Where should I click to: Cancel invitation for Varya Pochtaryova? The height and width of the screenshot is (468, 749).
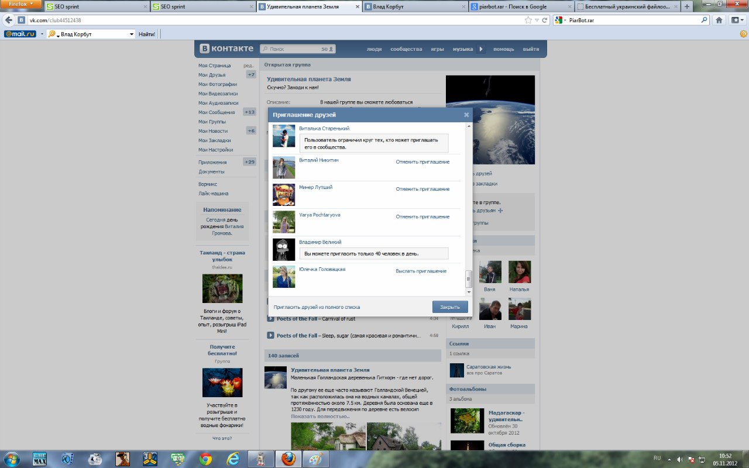[x=422, y=217]
